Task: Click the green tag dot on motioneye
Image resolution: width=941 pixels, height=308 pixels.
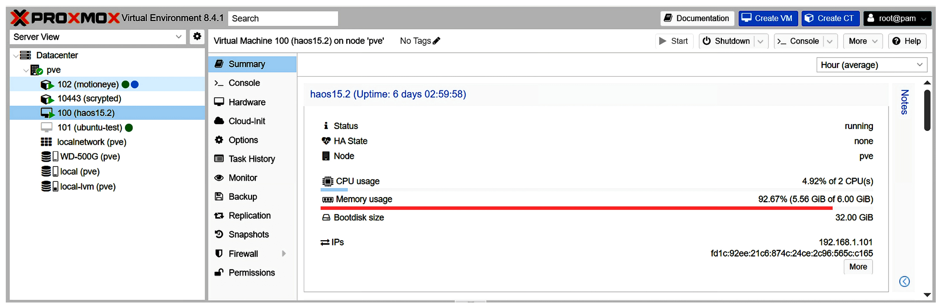Action: click(125, 84)
